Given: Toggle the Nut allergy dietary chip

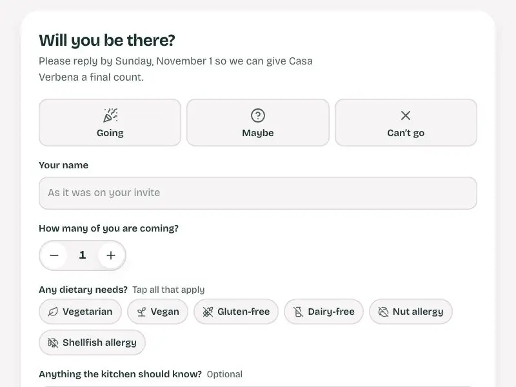Looking at the screenshot, I should [x=411, y=312].
